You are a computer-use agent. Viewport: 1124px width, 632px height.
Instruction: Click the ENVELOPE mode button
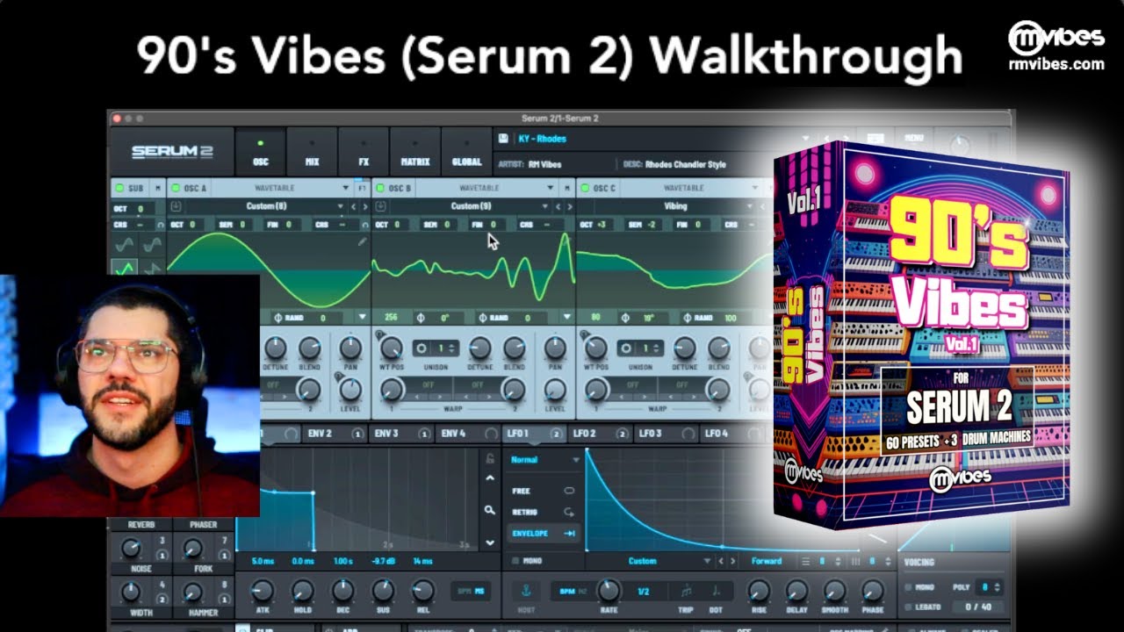click(x=542, y=533)
